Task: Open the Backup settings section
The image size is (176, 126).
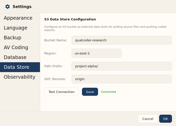Action: pyautogui.click(x=20, y=38)
